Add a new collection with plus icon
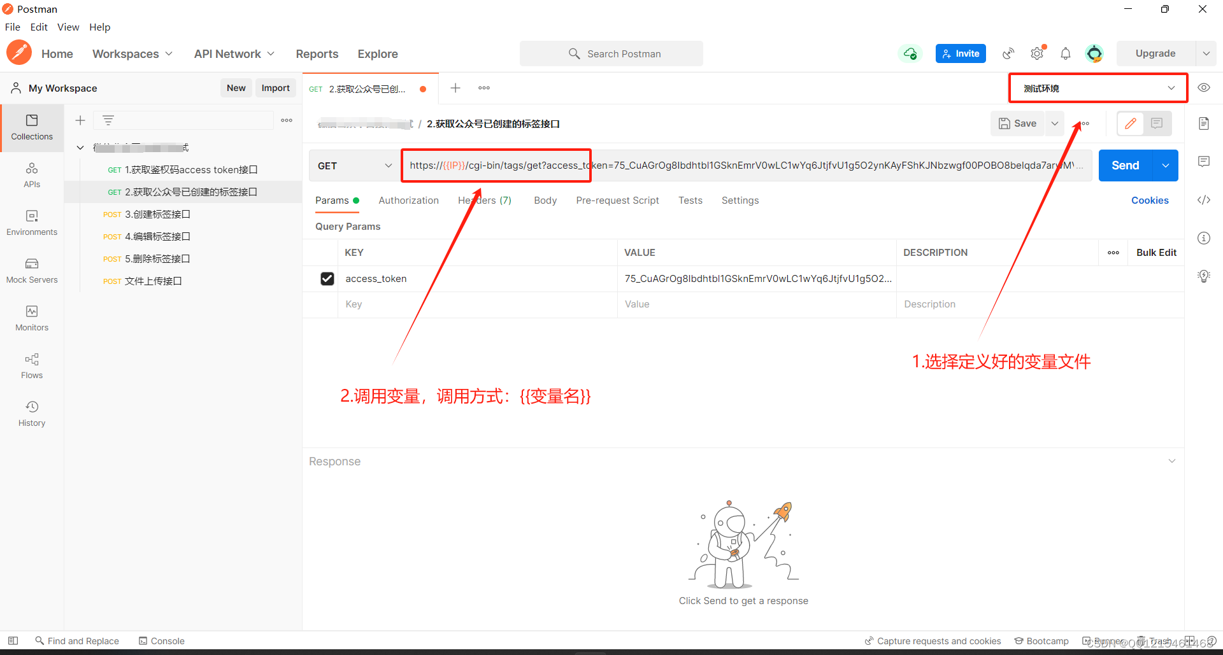This screenshot has height=655, width=1223. click(80, 120)
